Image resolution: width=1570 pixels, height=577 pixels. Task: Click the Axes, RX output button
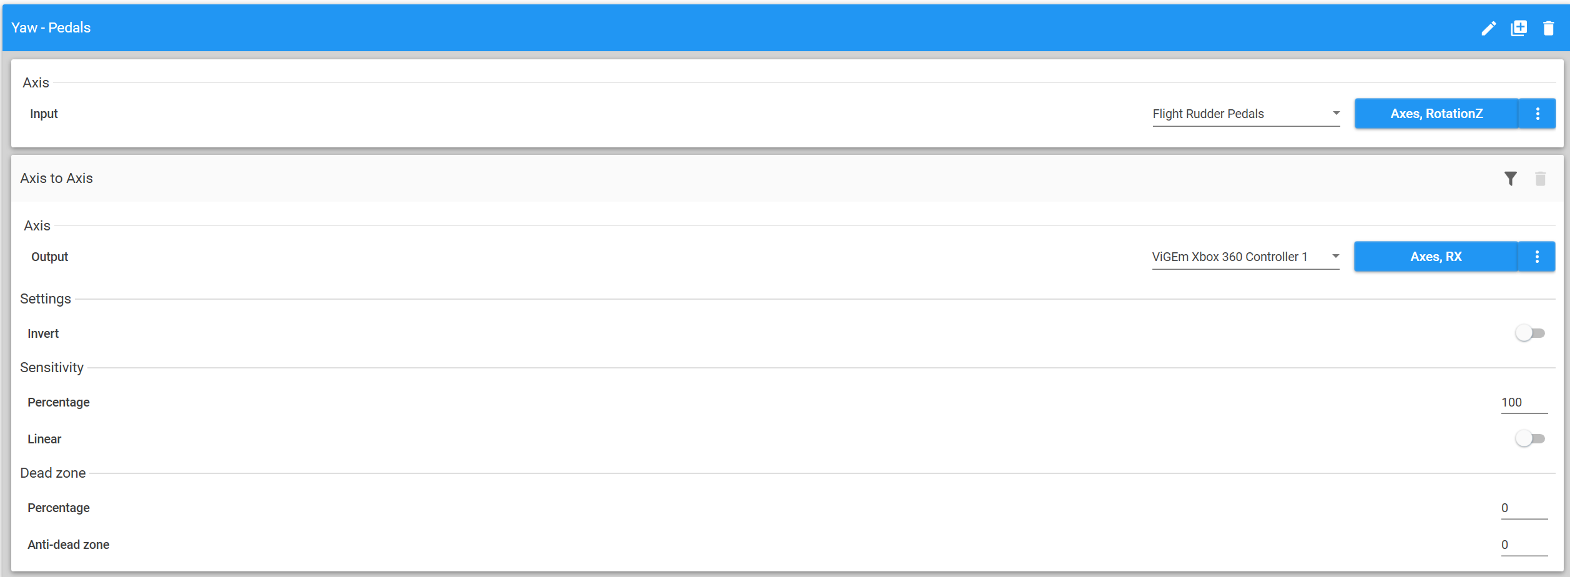pos(1436,257)
